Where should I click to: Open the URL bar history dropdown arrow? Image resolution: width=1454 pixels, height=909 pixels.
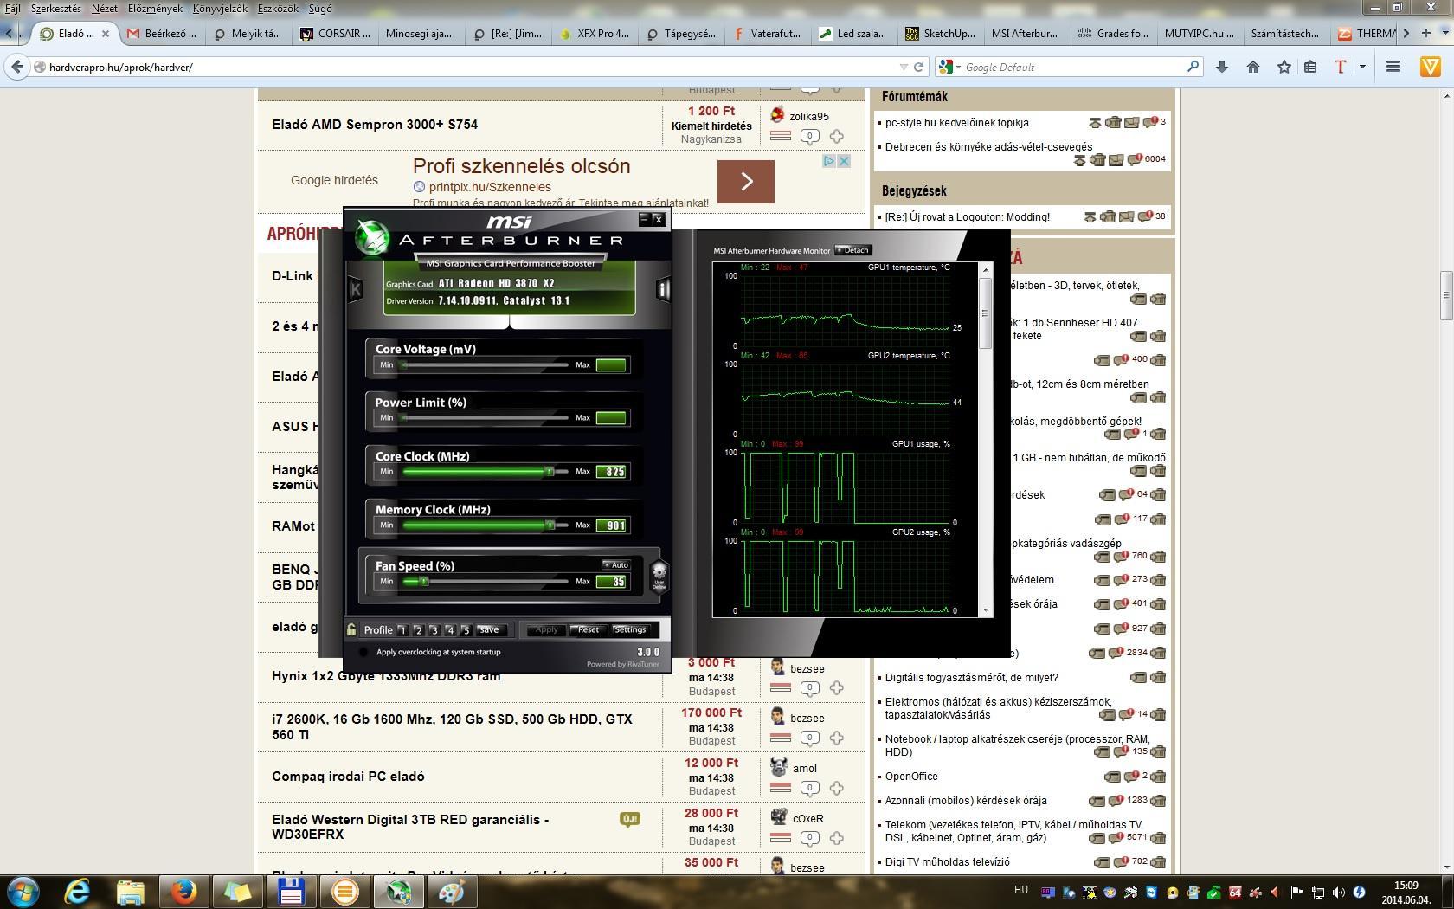(x=904, y=67)
